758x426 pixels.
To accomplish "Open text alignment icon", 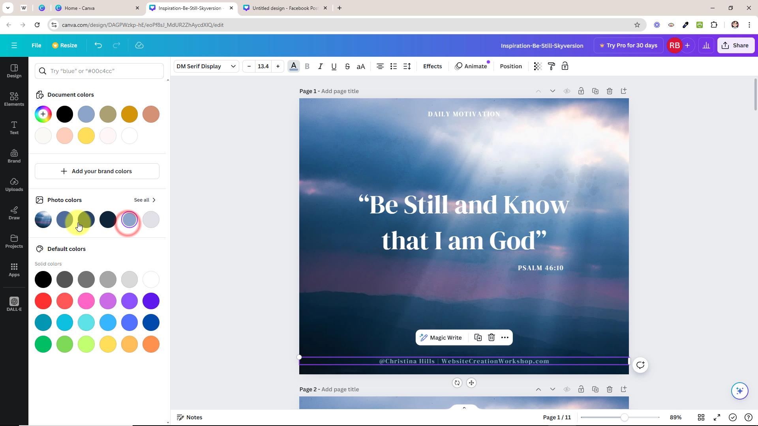I will pos(380,66).
